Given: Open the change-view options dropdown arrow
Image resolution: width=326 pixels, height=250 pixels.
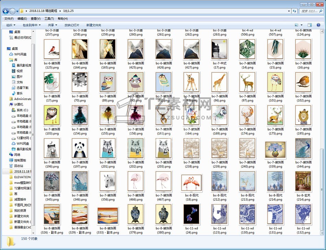Looking at the screenshot, I should point(302,25).
